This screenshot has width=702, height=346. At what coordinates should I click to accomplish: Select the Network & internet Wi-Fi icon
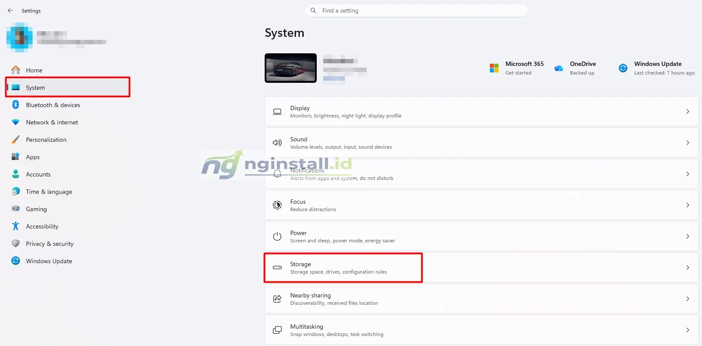point(16,122)
